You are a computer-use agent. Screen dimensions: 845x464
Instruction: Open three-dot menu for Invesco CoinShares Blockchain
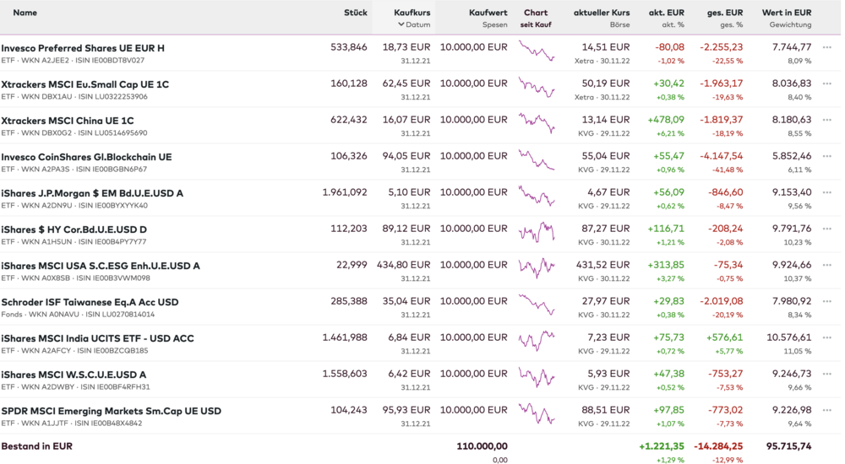826,157
